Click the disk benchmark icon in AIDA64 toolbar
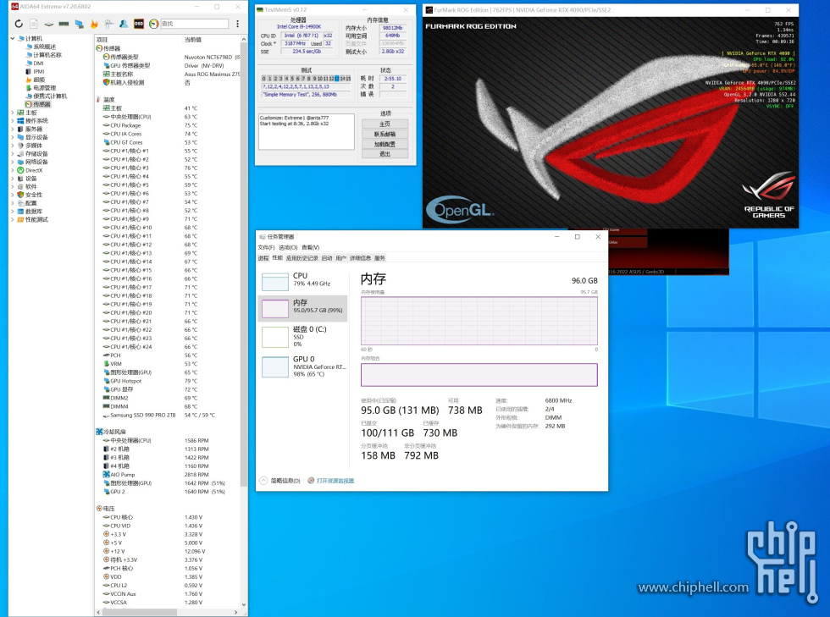Viewport: 830px width, 617px height. (49, 24)
